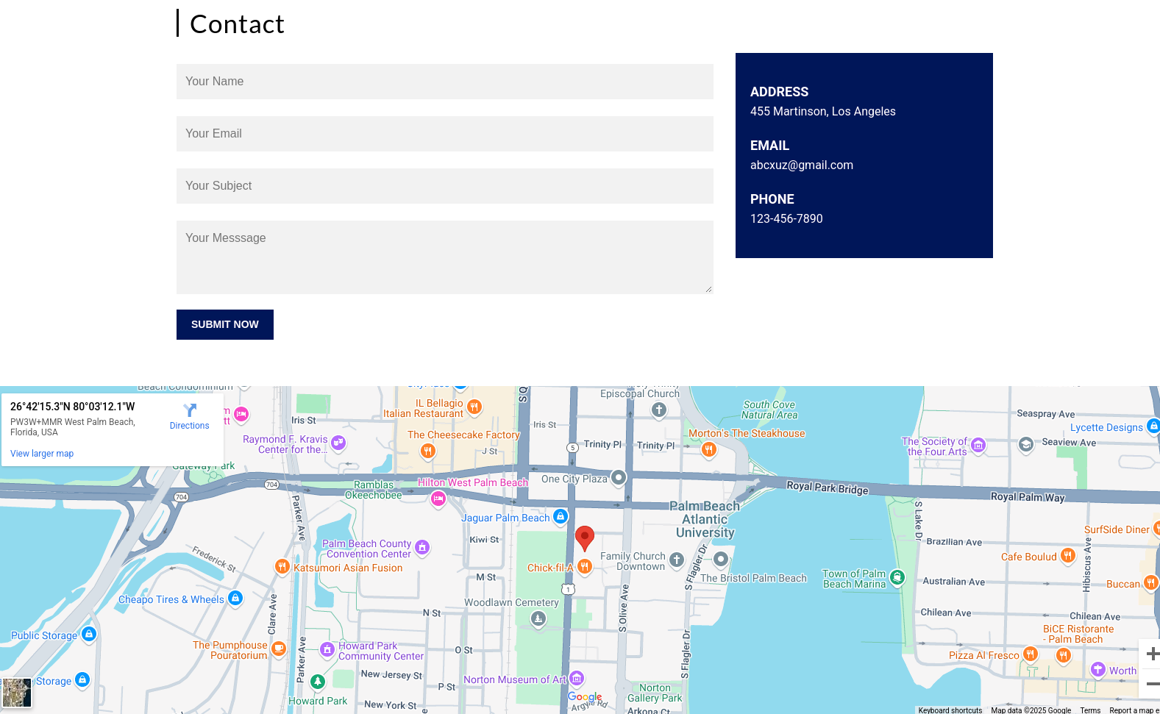Image resolution: width=1160 pixels, height=714 pixels.
Task: Select Howard Park Community Center icon
Action: 327,650
